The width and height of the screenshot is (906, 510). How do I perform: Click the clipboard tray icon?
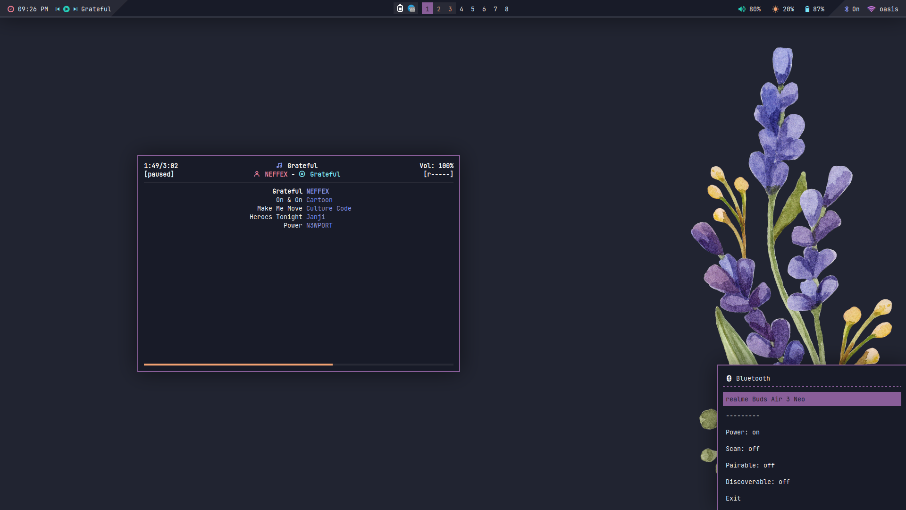[400, 8]
